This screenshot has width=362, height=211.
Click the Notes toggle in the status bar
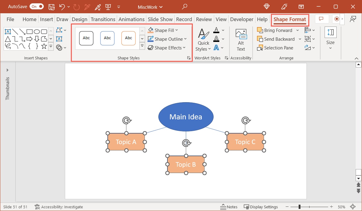[x=229, y=207]
